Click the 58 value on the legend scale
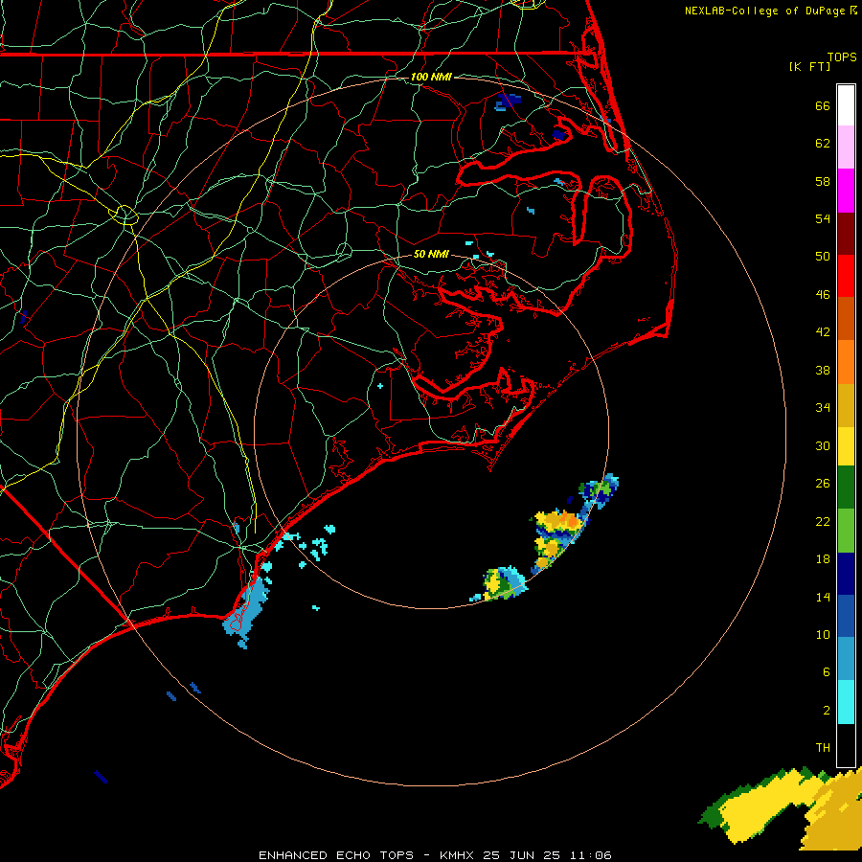 [823, 181]
